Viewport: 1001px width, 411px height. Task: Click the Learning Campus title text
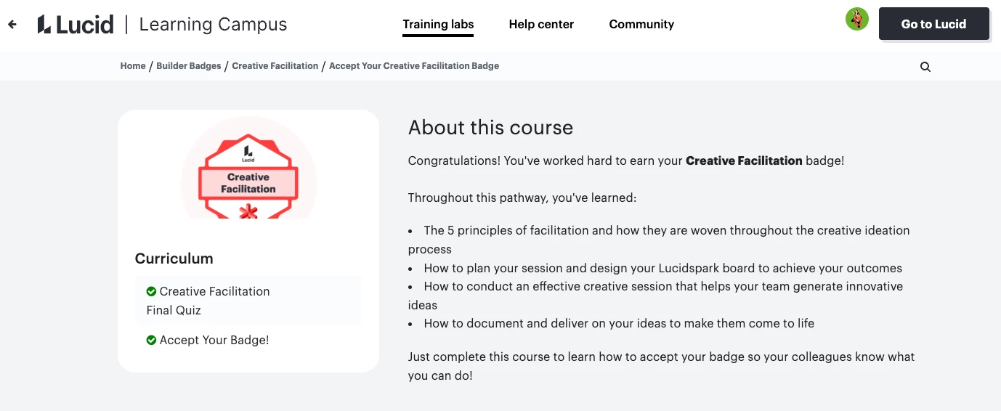213,24
